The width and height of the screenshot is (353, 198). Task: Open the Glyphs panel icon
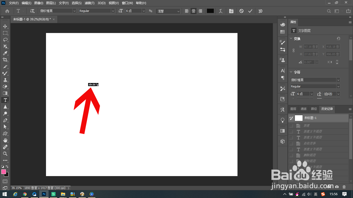(x=282, y=110)
